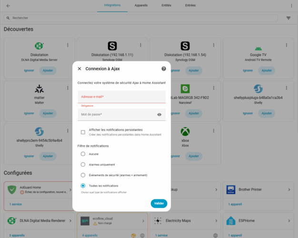Click the Nanoleaf green logo icon
298x238 pixels.
(185, 89)
